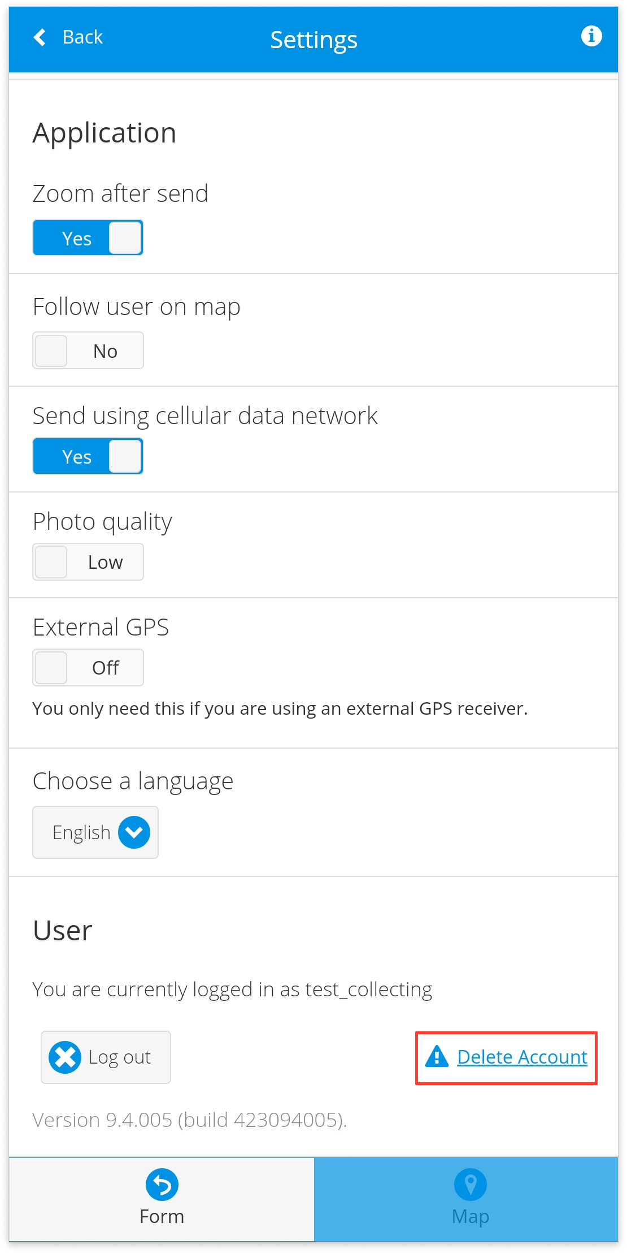Disable Zoom after send

(x=88, y=237)
